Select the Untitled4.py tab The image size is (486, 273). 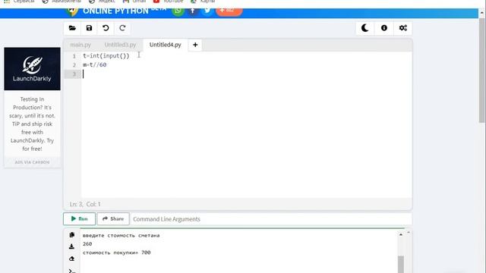(x=166, y=45)
